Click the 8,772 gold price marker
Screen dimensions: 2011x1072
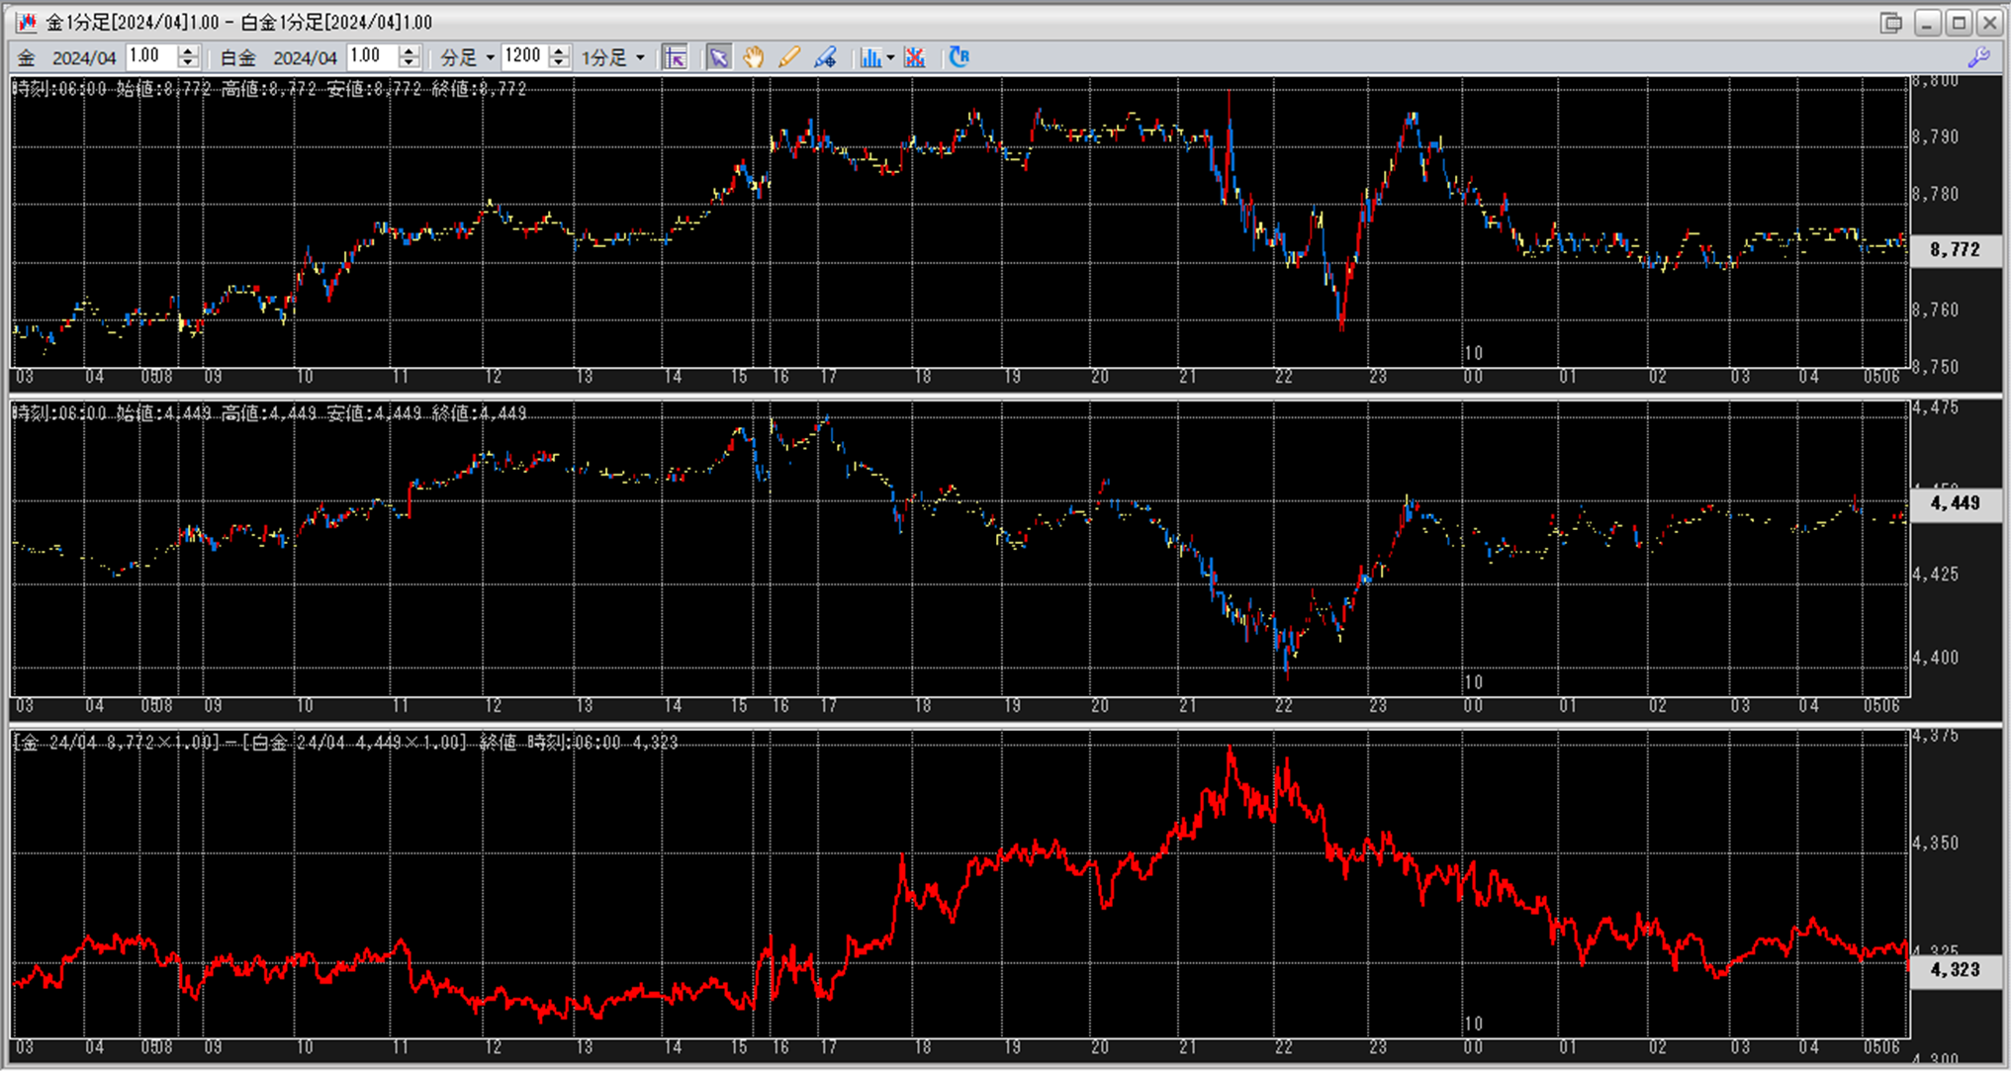(x=1955, y=249)
